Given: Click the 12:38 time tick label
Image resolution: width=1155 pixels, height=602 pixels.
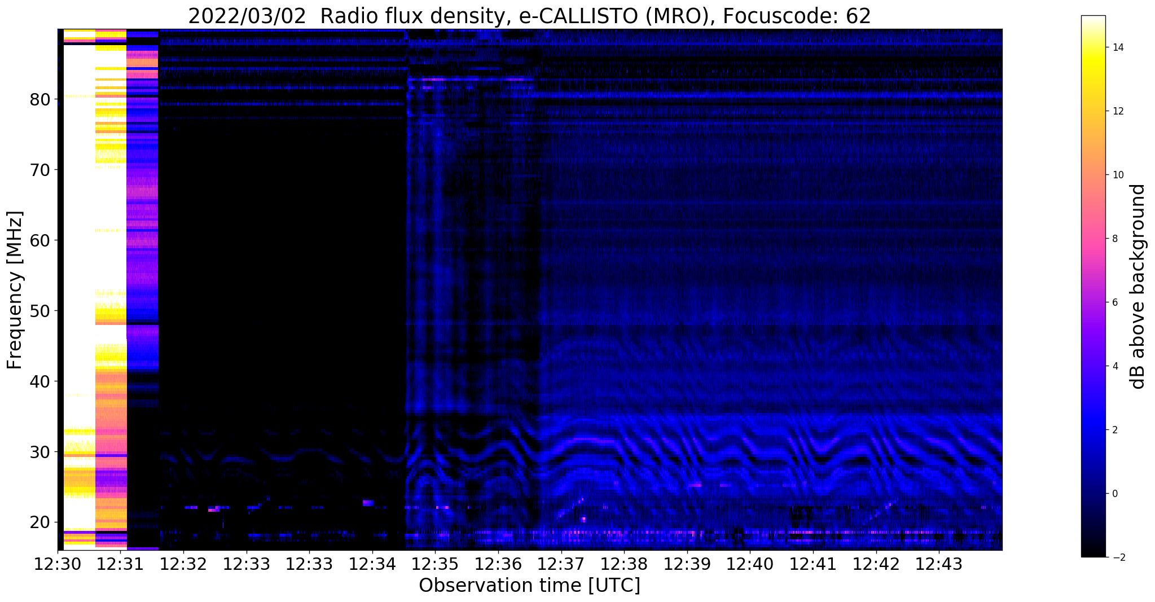Looking at the screenshot, I should click(x=624, y=564).
